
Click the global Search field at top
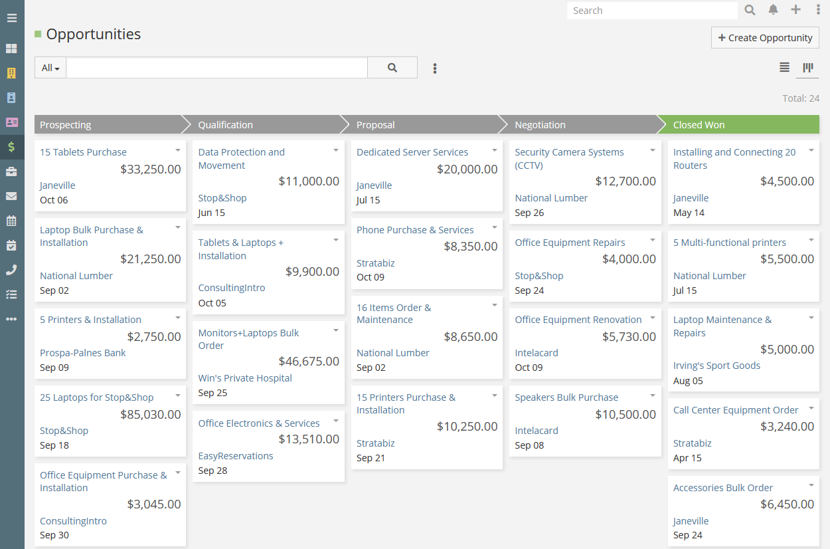651,11
